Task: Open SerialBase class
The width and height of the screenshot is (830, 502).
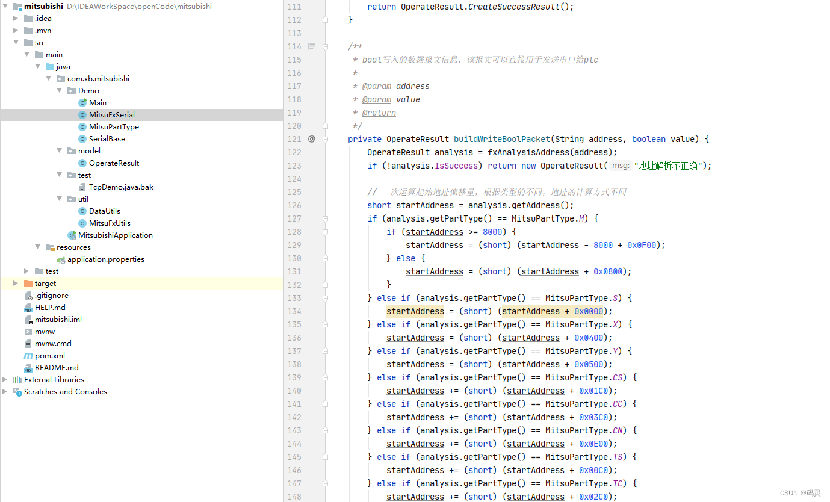Action: tap(107, 139)
